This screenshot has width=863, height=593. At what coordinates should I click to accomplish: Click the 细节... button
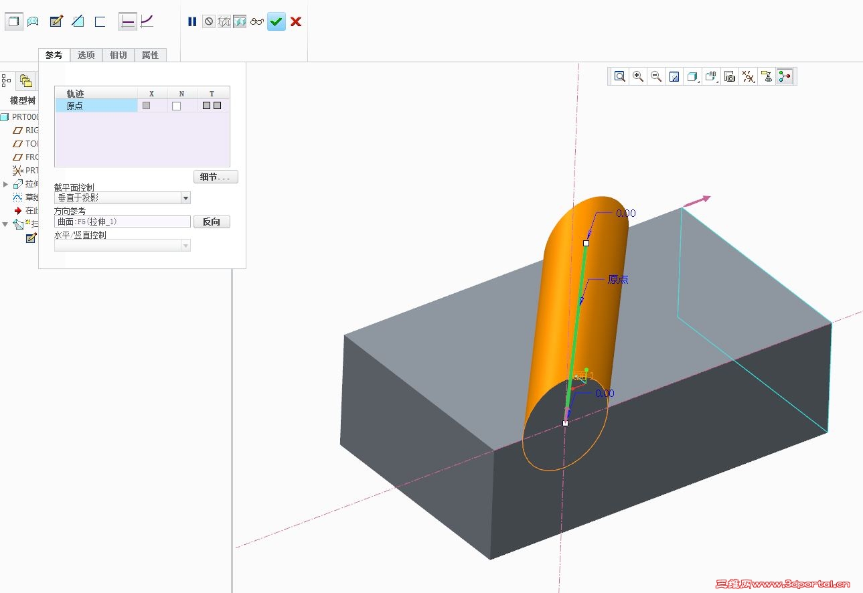[216, 177]
